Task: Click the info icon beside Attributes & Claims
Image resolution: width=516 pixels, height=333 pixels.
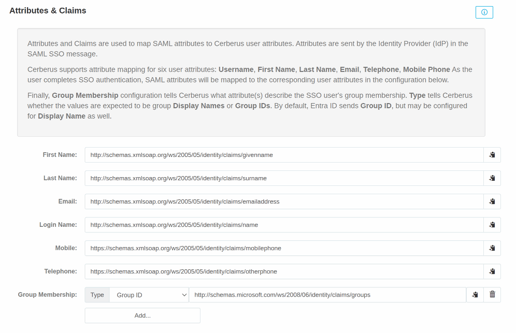Action: 484,12
